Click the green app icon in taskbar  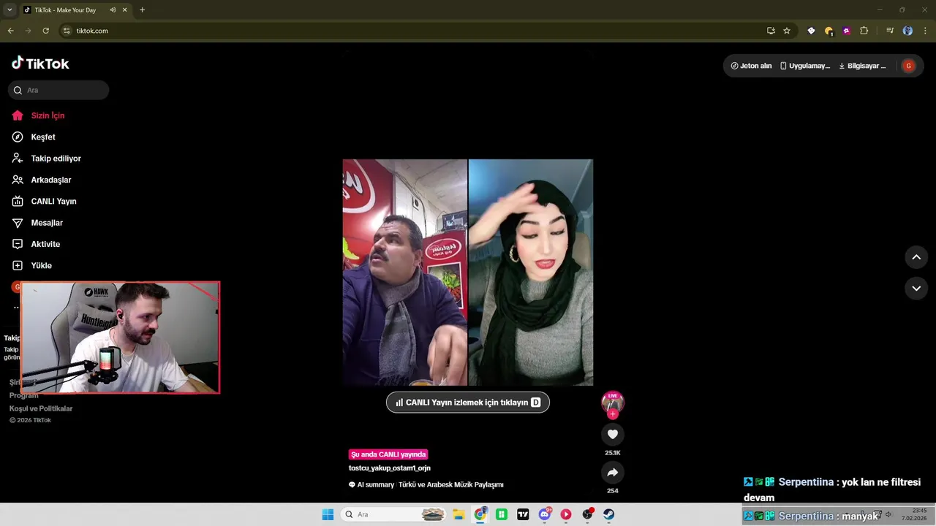pos(502,514)
